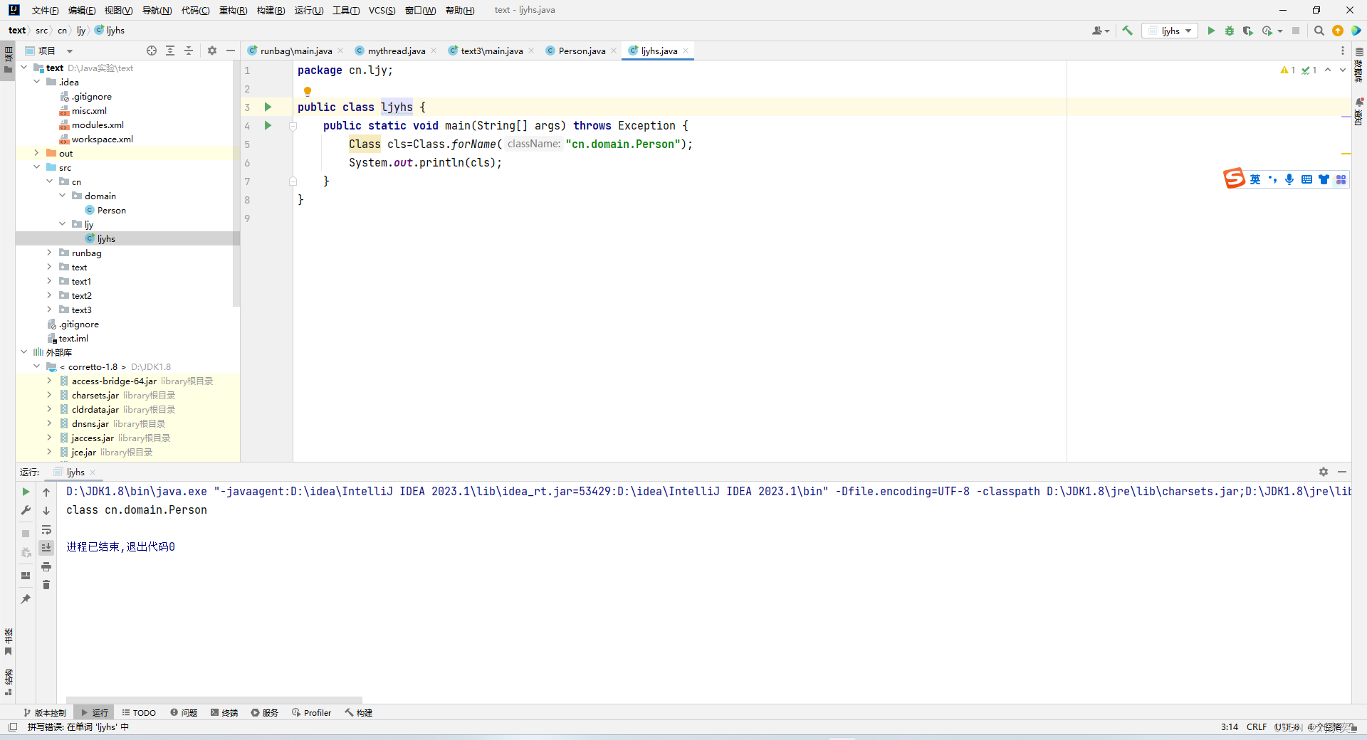Enable scroll to end in console
Image resolution: width=1367 pixels, height=740 pixels.
click(x=46, y=547)
